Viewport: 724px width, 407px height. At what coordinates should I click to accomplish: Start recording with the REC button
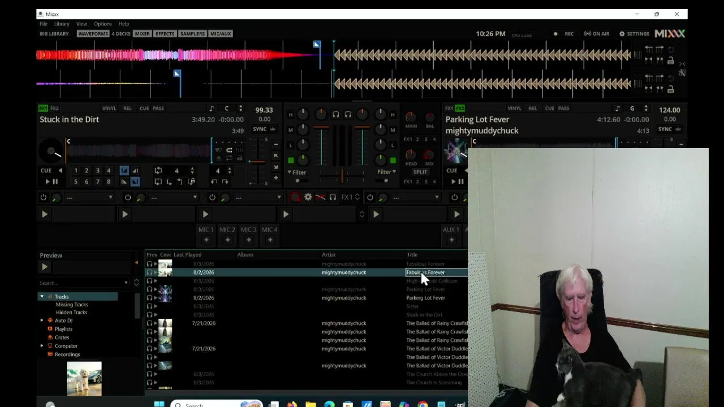[x=564, y=34]
